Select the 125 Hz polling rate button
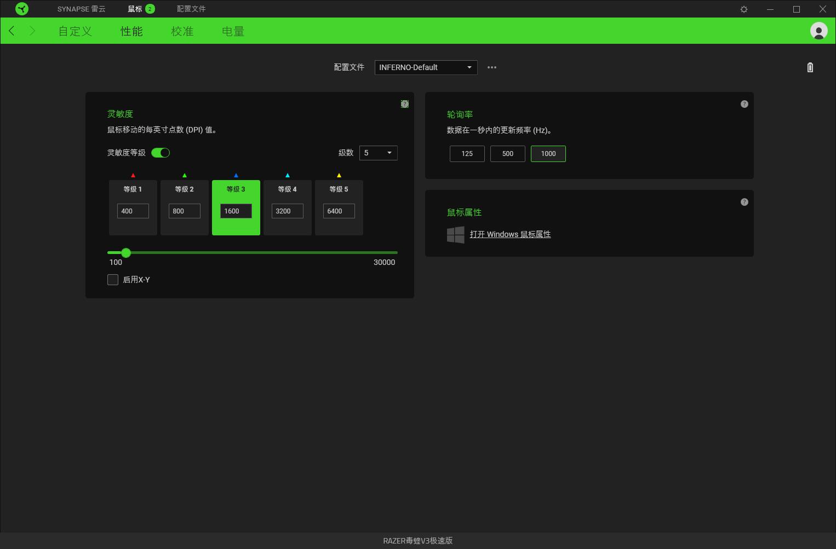This screenshot has width=836, height=549. tap(467, 154)
